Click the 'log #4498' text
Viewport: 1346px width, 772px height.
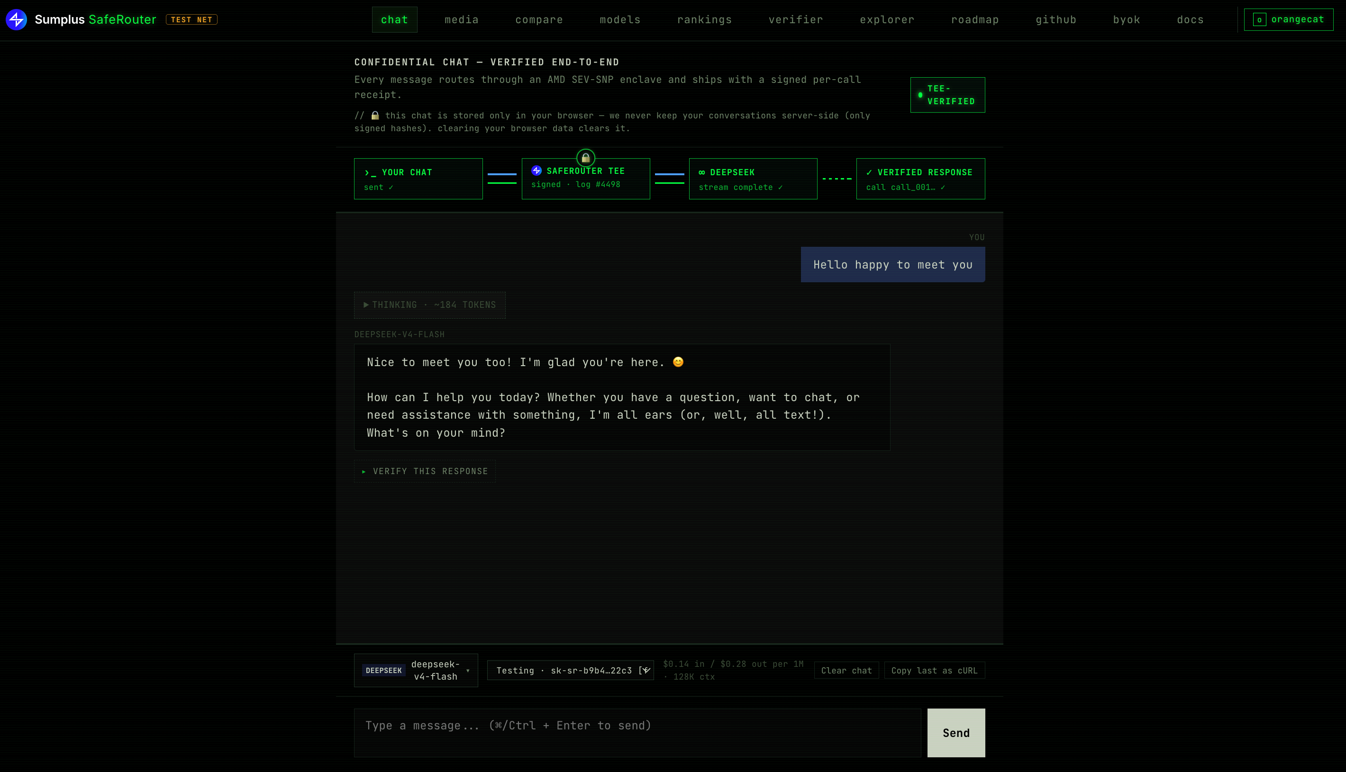[x=598, y=185]
